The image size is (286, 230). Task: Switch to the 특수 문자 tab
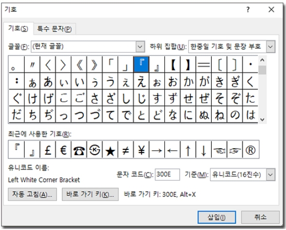click(55, 29)
